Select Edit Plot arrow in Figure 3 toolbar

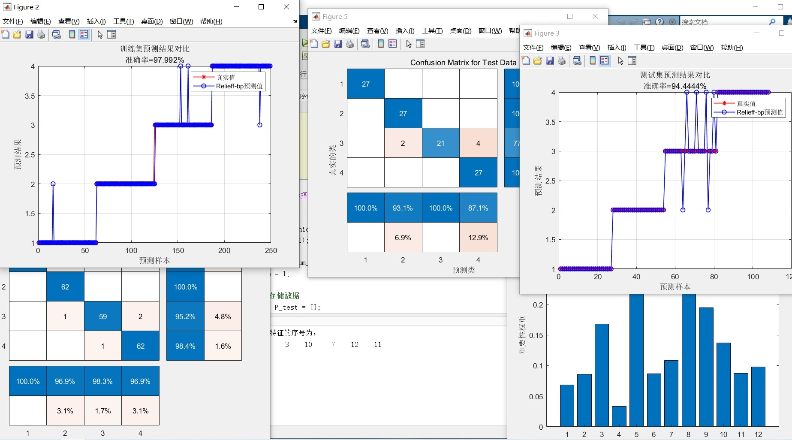coord(620,61)
